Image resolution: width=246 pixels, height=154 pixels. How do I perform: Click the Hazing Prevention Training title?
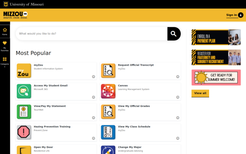pyautogui.click(x=52, y=126)
